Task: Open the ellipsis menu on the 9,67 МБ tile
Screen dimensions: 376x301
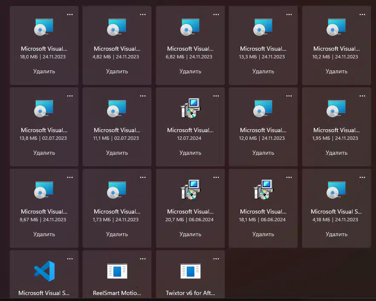Action: (x=70, y=177)
